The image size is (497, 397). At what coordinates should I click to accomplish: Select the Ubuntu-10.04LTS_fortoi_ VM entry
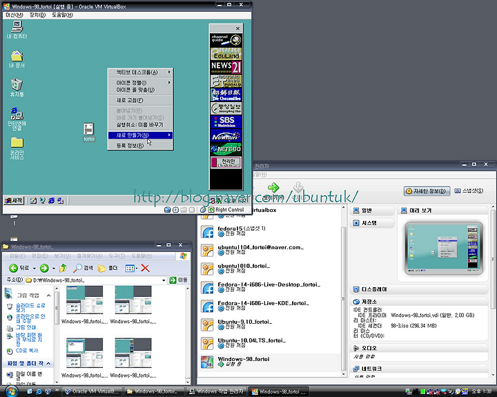(269, 344)
